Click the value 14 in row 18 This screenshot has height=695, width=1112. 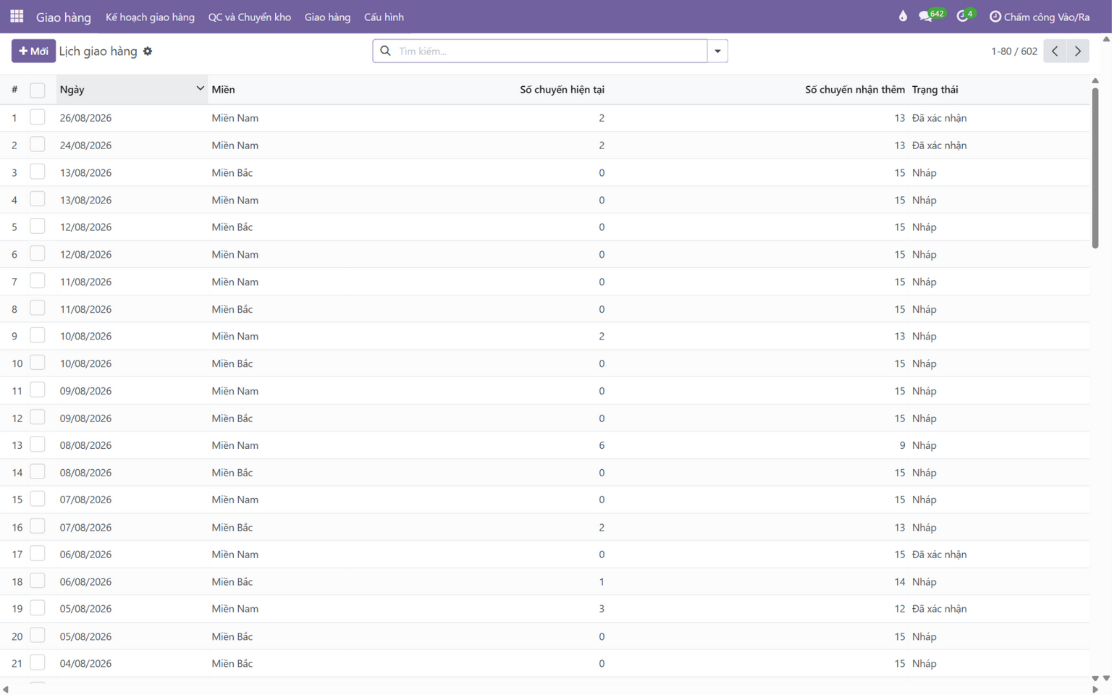point(899,581)
